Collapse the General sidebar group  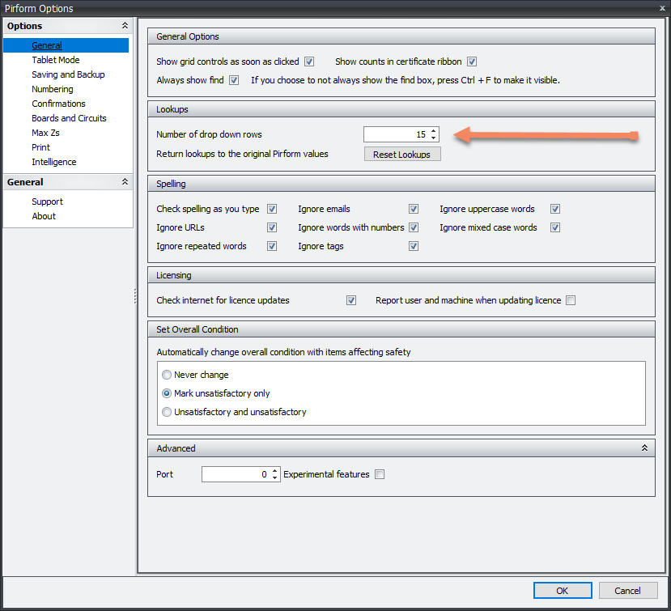(x=125, y=183)
